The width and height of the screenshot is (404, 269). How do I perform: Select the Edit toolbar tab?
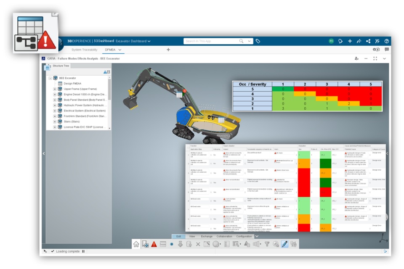tap(178, 236)
